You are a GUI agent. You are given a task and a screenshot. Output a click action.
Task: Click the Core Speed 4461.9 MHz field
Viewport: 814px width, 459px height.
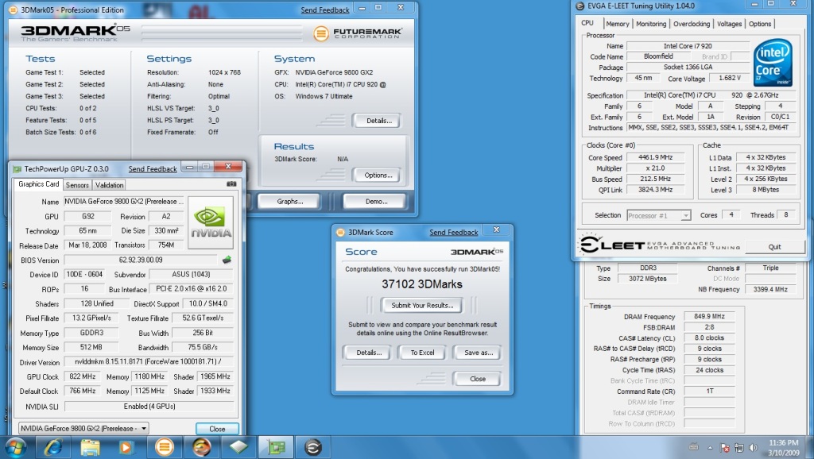click(x=655, y=157)
